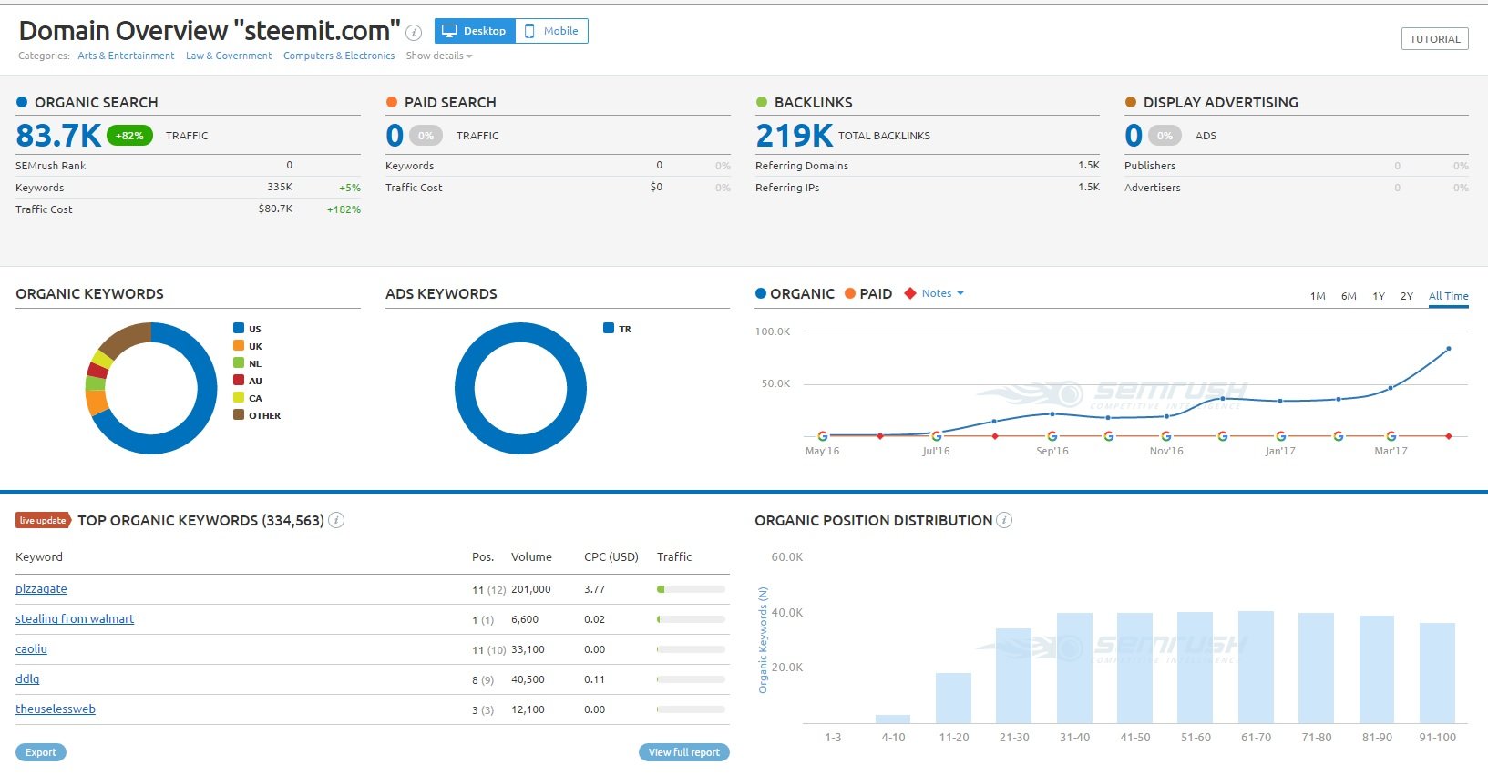The width and height of the screenshot is (1488, 775).
Task: Click Google update marker at Jan'17
Action: click(1280, 436)
